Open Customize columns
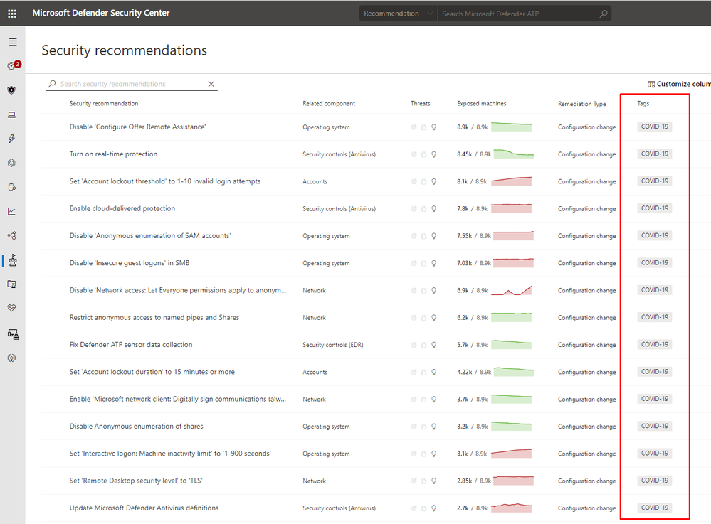 click(x=679, y=84)
